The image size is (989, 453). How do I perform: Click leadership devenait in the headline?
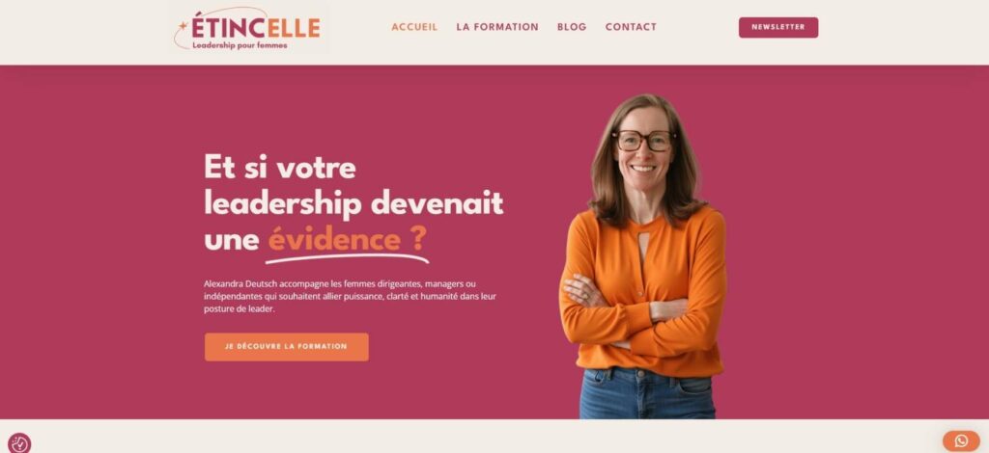tap(353, 203)
